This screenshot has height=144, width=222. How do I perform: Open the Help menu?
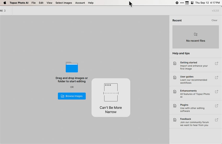(x=91, y=3)
